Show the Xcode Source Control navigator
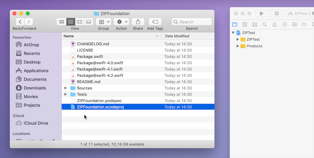Viewport: 314px width, 158px height. pyautogui.click(x=245, y=25)
